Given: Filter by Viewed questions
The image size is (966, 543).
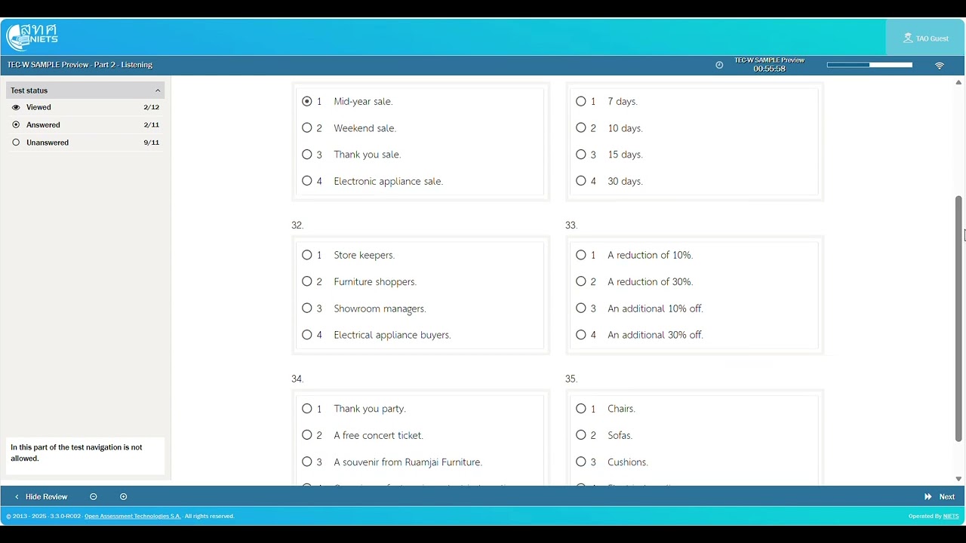Looking at the screenshot, I should point(85,108).
